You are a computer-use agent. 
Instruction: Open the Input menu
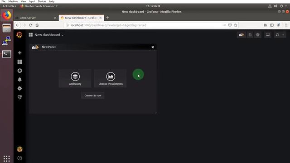pos(32,1)
